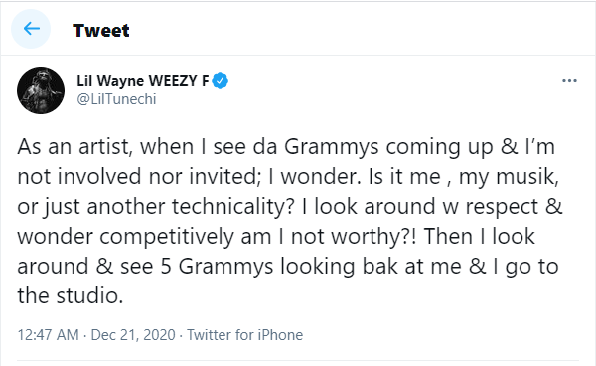The height and width of the screenshot is (366, 596).
Task: Click the text 'not involved nor invited'
Action: [x=137, y=176]
